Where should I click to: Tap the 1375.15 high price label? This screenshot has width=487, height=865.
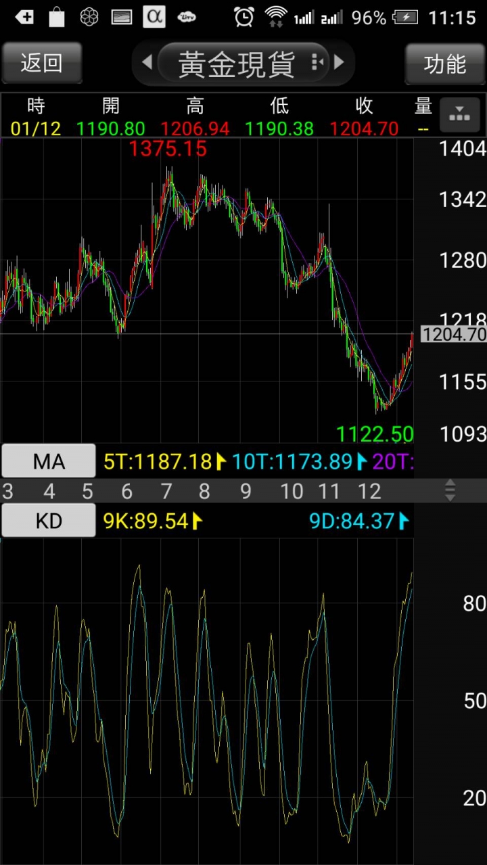(x=168, y=149)
